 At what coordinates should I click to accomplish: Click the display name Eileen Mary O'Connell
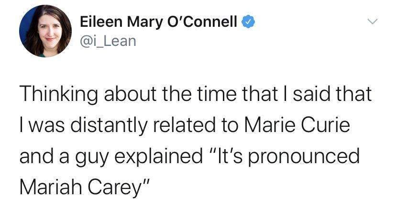(159, 22)
